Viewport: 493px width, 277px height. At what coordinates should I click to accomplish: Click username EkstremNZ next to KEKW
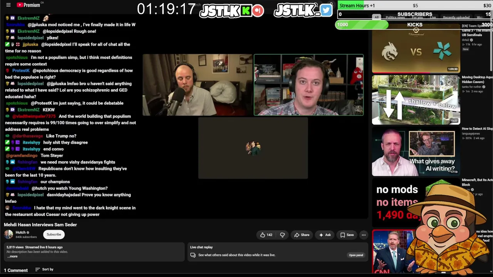tap(28, 110)
